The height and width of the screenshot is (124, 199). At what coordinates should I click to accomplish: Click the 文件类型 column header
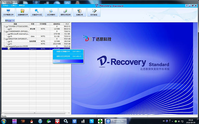click(x=43, y=24)
